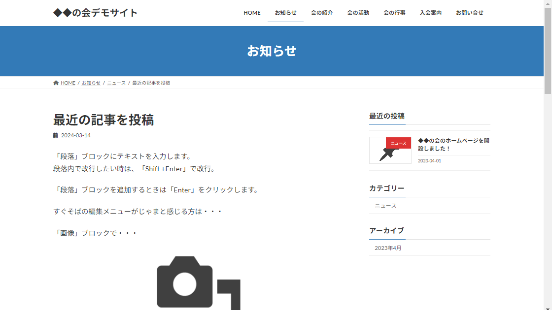Click the home icon in the breadcrumb

coord(56,83)
